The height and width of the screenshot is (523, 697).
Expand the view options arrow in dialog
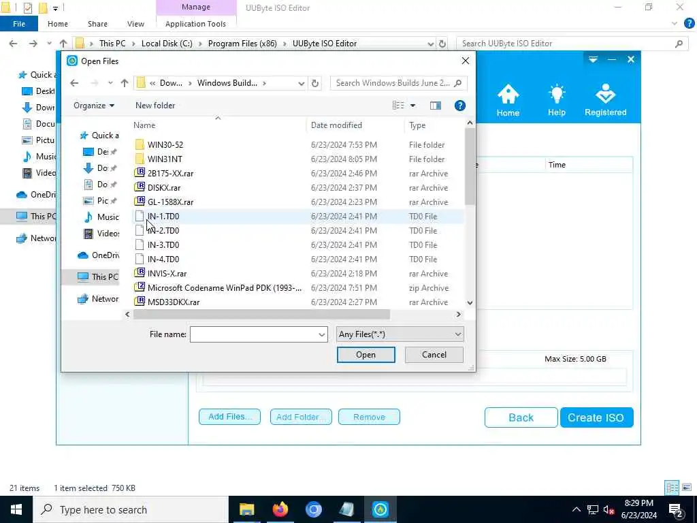[x=412, y=106]
